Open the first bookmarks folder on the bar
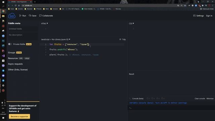 point(11,9)
